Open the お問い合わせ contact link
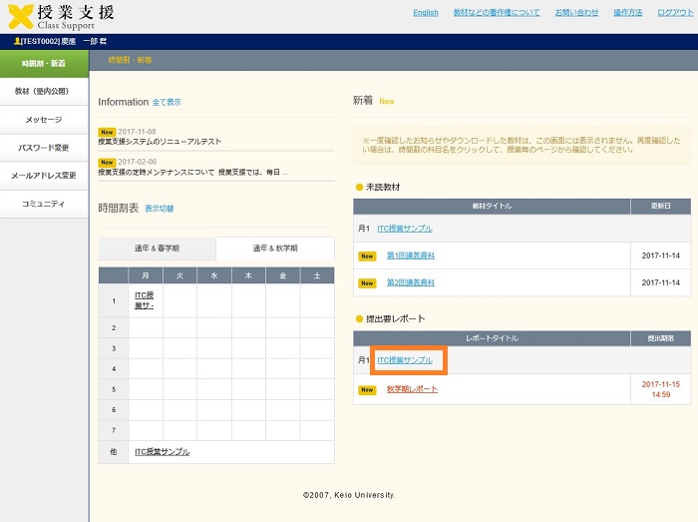 click(x=576, y=13)
